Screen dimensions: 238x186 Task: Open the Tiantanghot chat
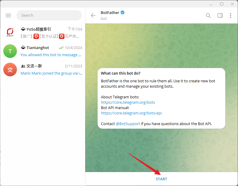[51, 51]
